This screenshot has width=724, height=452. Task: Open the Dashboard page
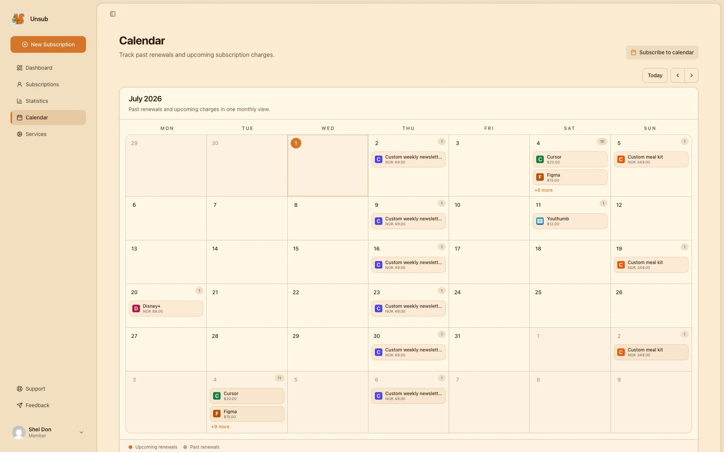pyautogui.click(x=48, y=68)
